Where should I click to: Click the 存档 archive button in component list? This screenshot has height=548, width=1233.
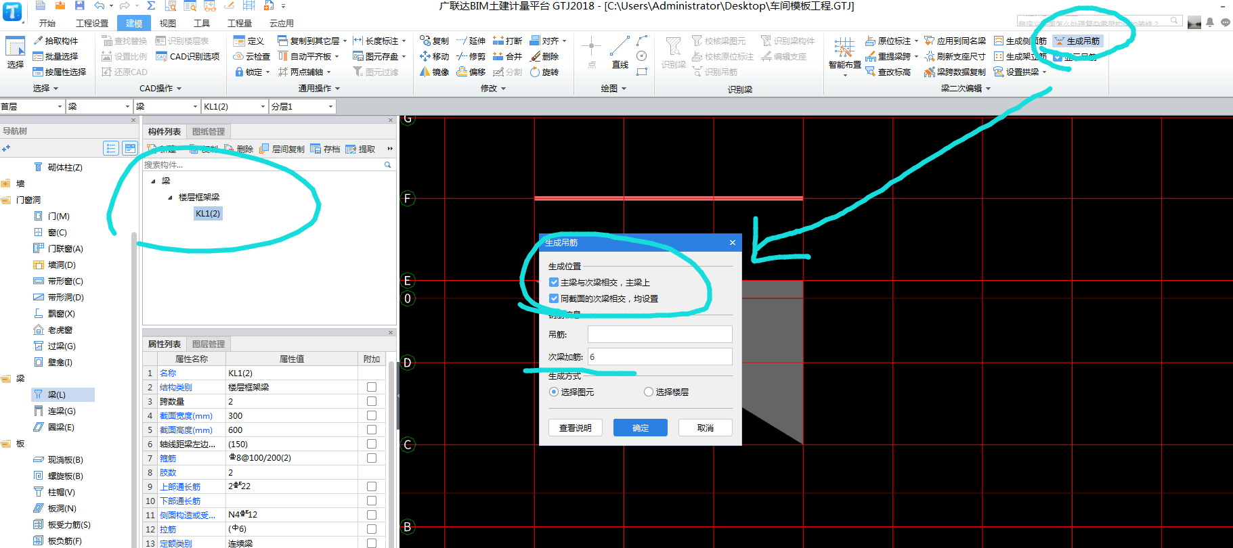tap(325, 149)
